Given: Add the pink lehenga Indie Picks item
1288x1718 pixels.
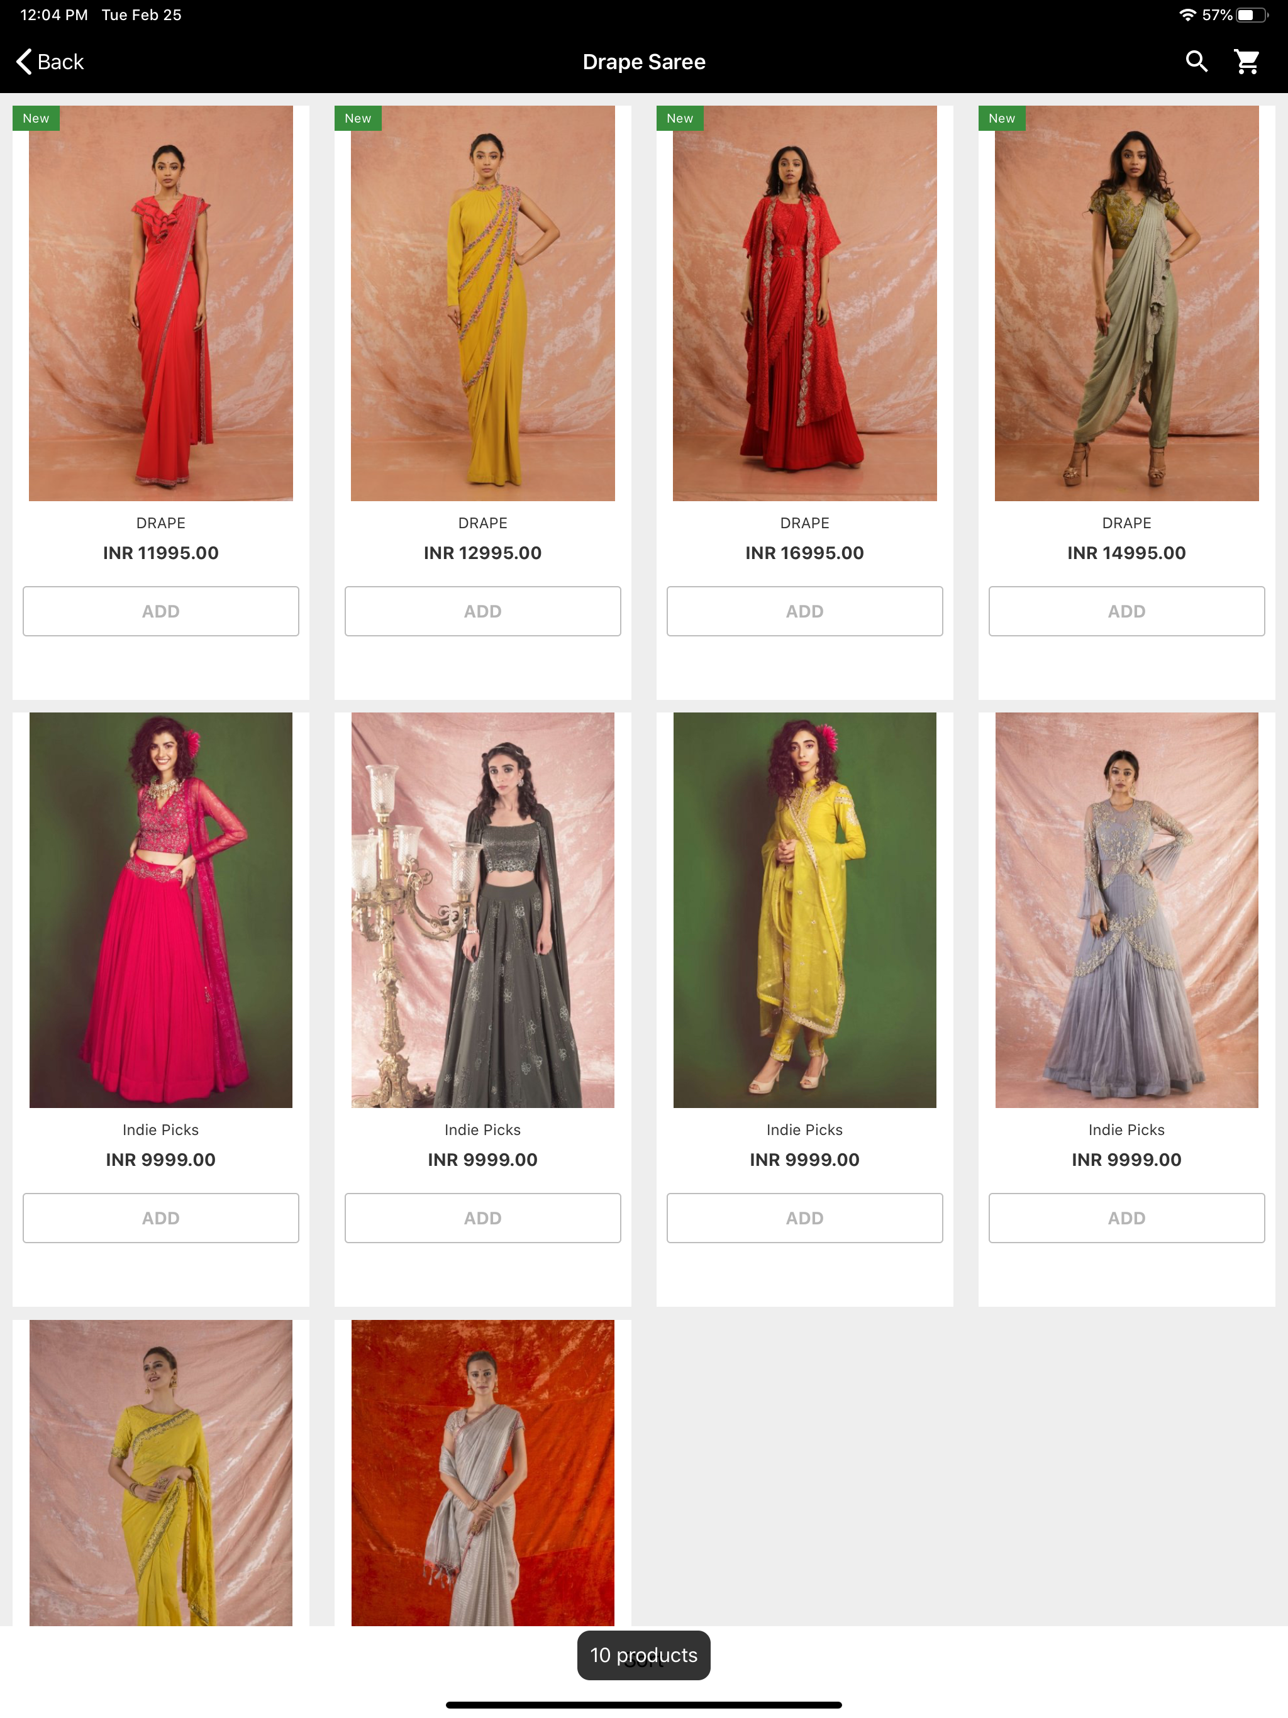Looking at the screenshot, I should [161, 1218].
